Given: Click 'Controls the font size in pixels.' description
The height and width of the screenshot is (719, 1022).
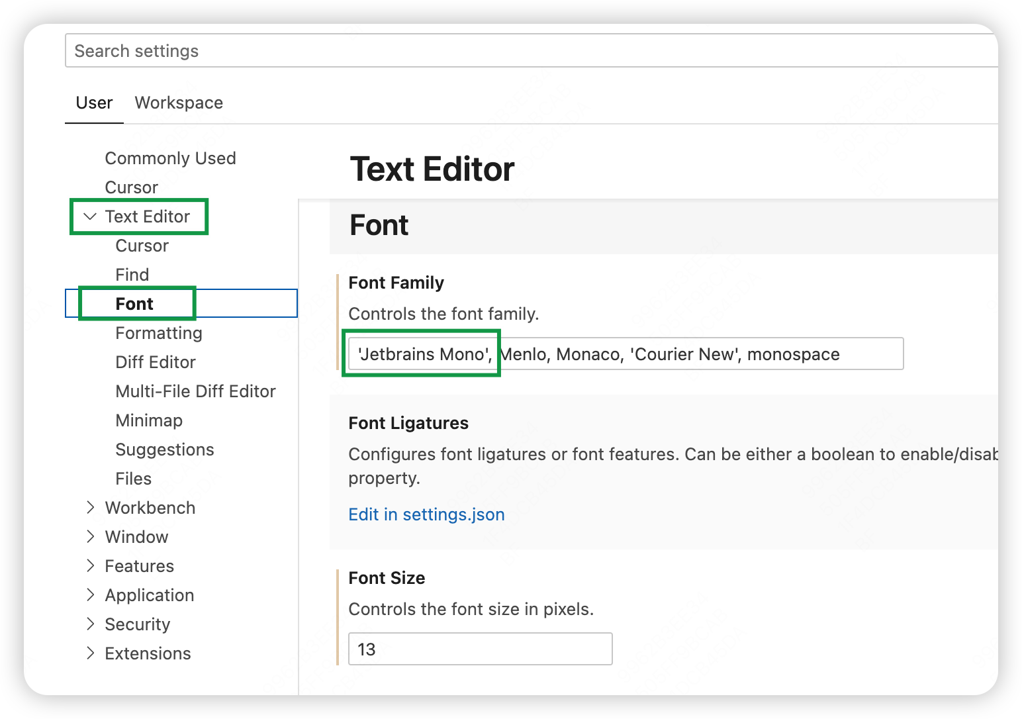Looking at the screenshot, I should [471, 609].
